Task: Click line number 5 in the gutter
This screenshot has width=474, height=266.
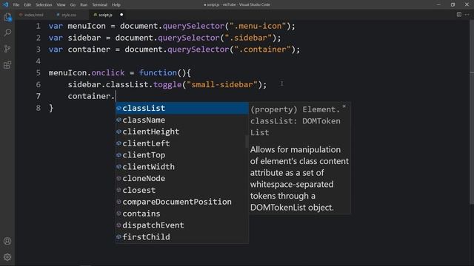Action: (38, 73)
